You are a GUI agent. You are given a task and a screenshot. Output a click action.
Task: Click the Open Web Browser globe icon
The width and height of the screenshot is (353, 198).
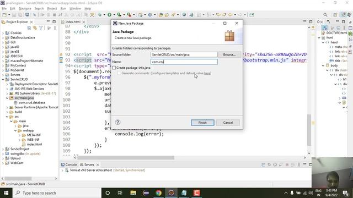click(184, 15)
